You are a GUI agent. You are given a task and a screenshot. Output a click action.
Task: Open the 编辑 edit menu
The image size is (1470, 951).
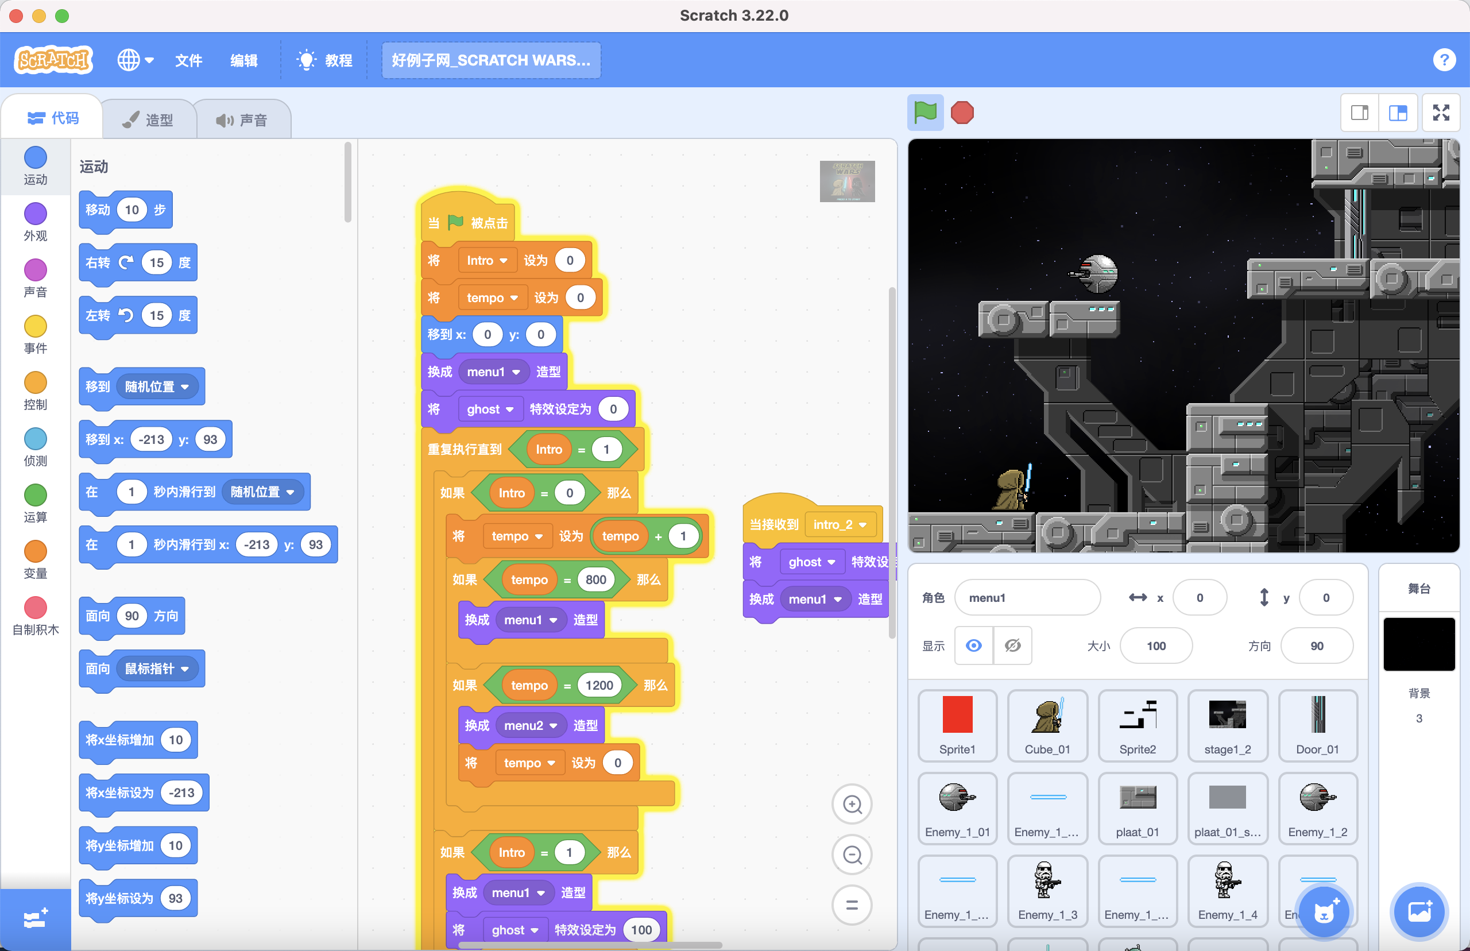244,60
